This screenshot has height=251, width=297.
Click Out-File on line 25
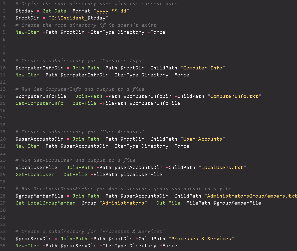click(75, 175)
